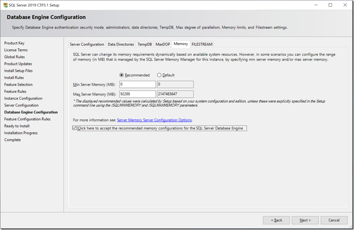Open the FILESTREAM tab

tap(202, 44)
